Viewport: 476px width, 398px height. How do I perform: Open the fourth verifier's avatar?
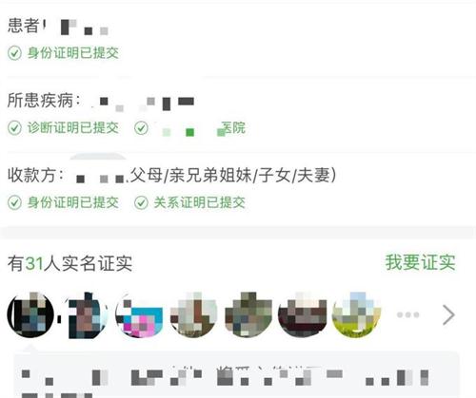pos(194,315)
